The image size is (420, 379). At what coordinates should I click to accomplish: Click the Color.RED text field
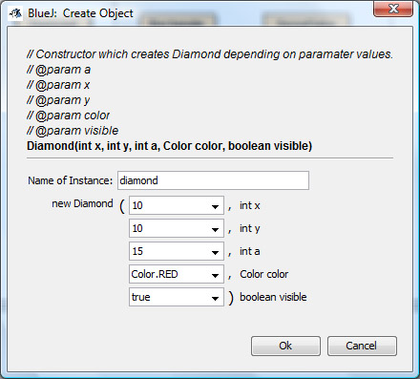169,274
